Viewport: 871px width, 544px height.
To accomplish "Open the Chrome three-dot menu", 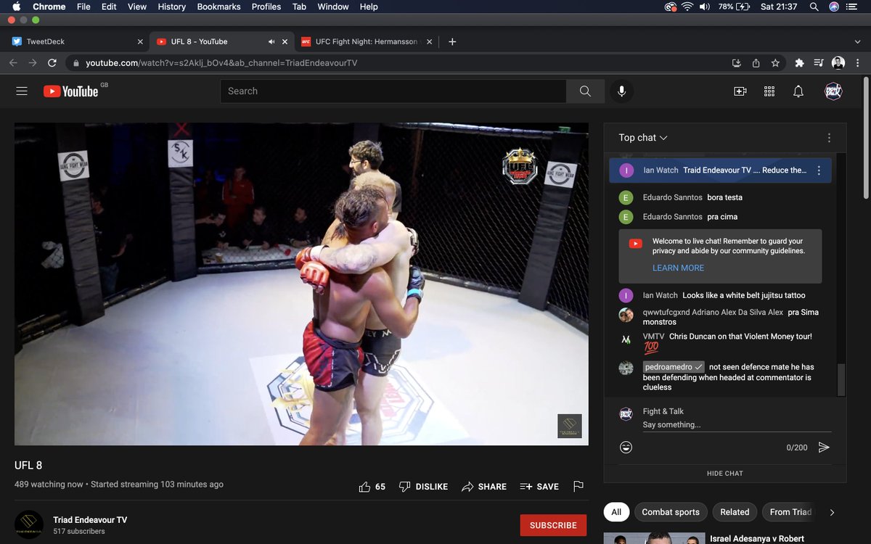I will [x=859, y=63].
